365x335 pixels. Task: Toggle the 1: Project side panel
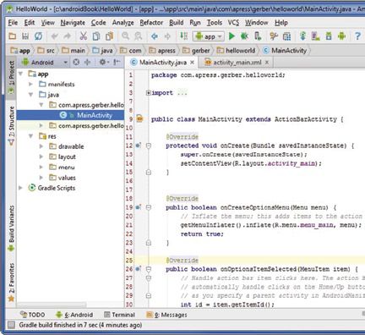pos(11,77)
